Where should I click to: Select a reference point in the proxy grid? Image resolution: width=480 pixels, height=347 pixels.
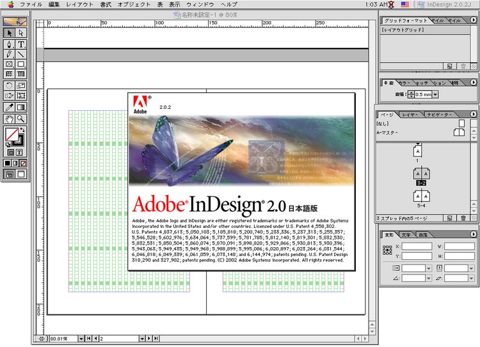pyautogui.click(x=387, y=250)
